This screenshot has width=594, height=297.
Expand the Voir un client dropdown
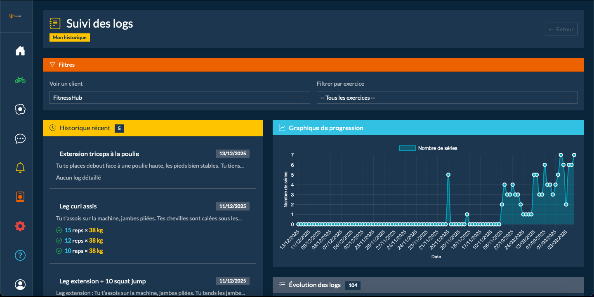pos(179,98)
